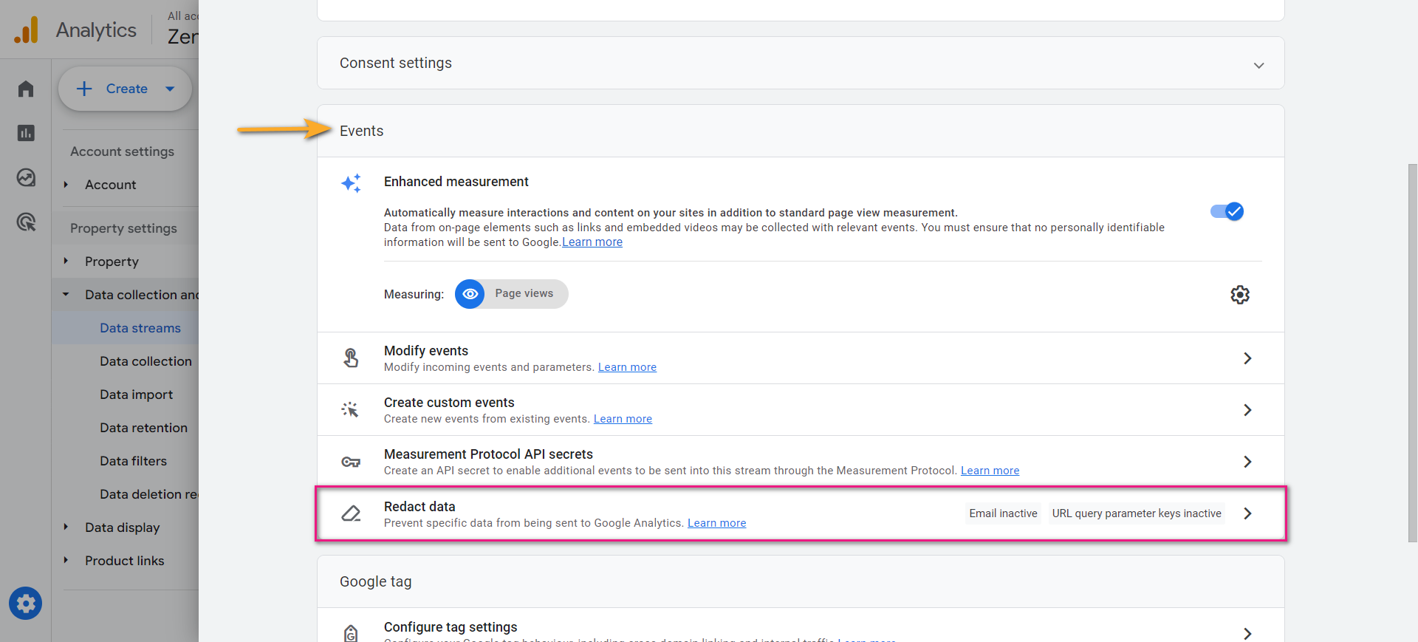Expand the Consent settings section
1418x642 pixels.
point(801,64)
